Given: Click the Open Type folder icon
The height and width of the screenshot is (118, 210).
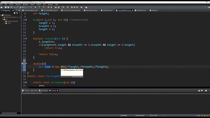Looking at the screenshot, I should (x=56, y=7).
